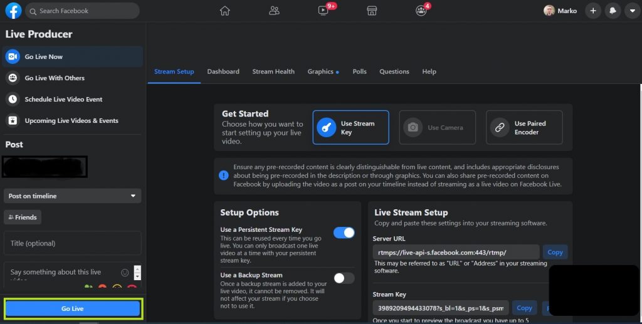Click the blue info alert icon
Viewport: 642px width, 324px height.
tap(224, 175)
